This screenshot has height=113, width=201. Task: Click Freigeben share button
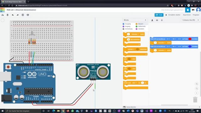196,15
